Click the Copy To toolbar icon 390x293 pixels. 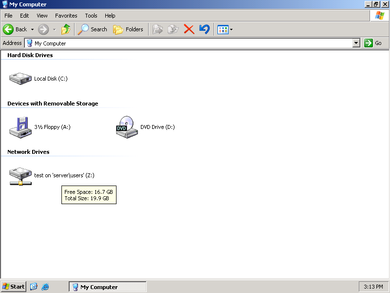coord(173,29)
